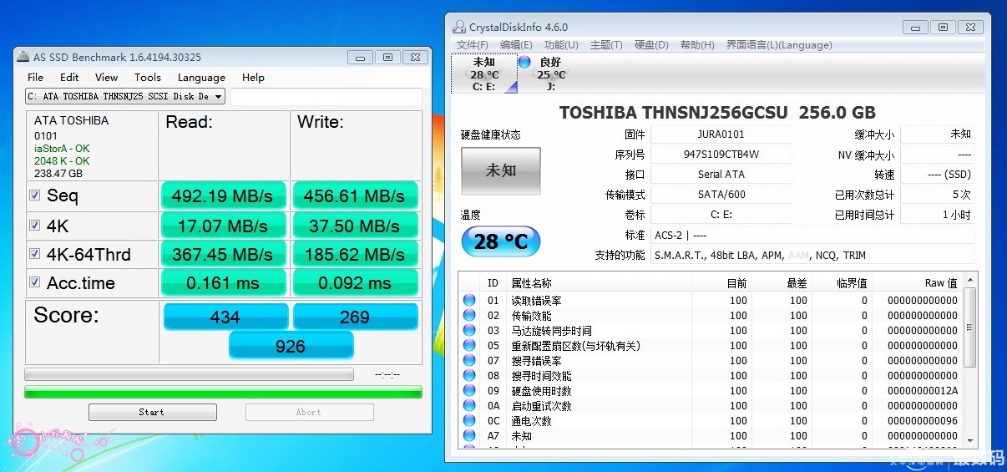Click the 未知 health status button
The width and height of the screenshot is (1007, 472).
[x=501, y=170]
